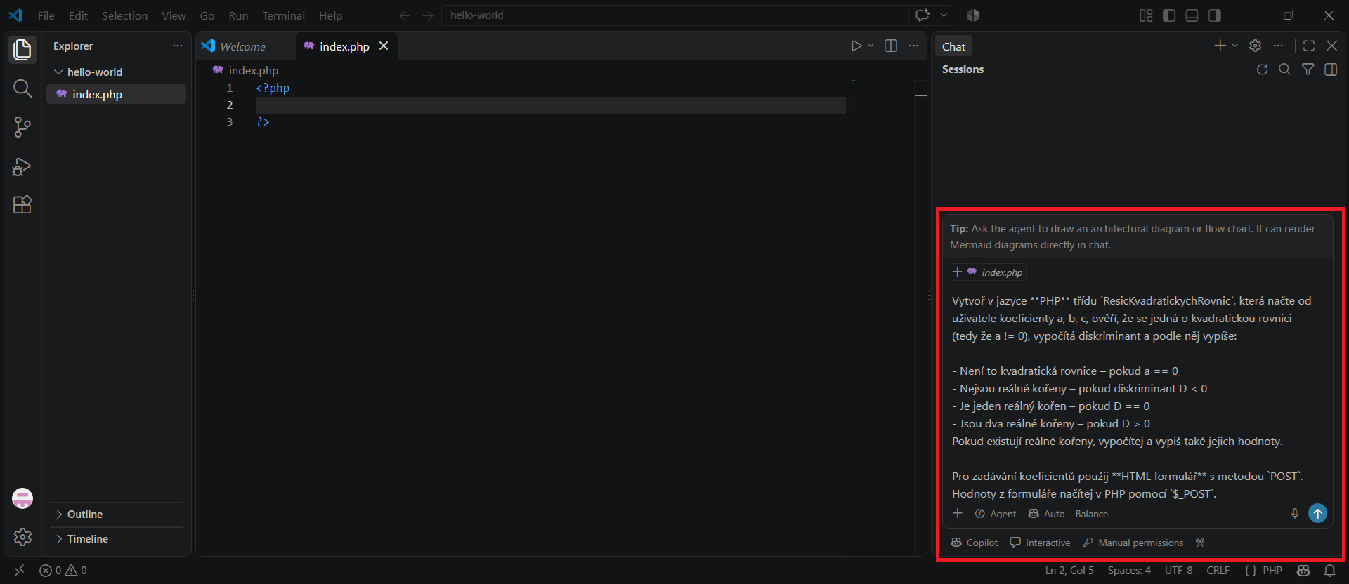Select index.php in the Explorer tree
The height and width of the screenshot is (584, 1349).
(117, 94)
